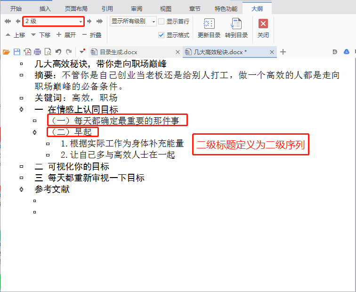Click square marker beside 二 可视化你的目标
This screenshot has width=356, height=292.
[22, 166]
